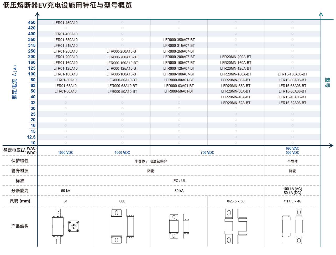Viewport: 336px width, 255px height.
Task: Select model LFR01-450A10
Action: click(66, 23)
